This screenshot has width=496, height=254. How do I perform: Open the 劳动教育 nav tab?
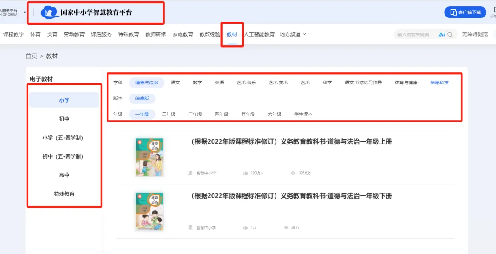point(74,34)
